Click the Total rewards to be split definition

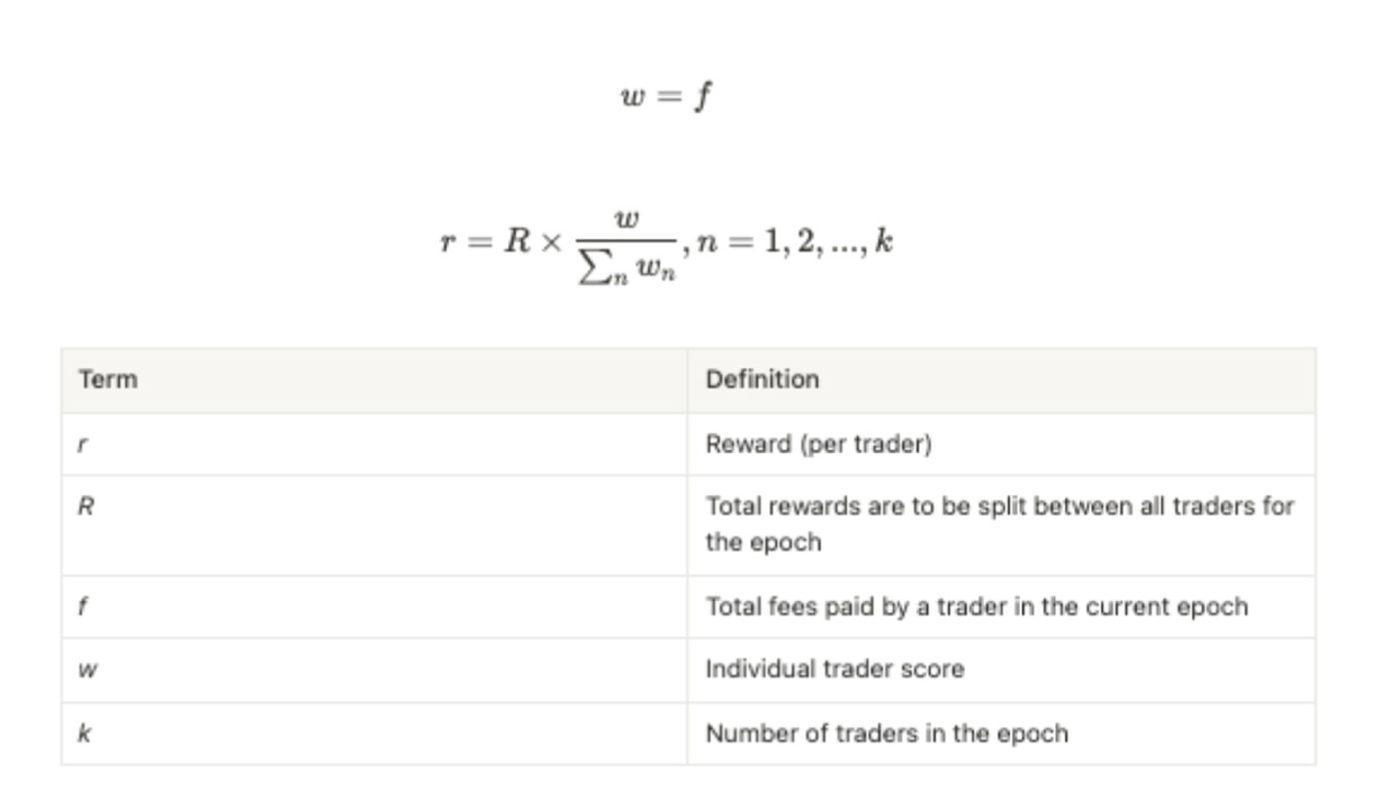tap(999, 507)
